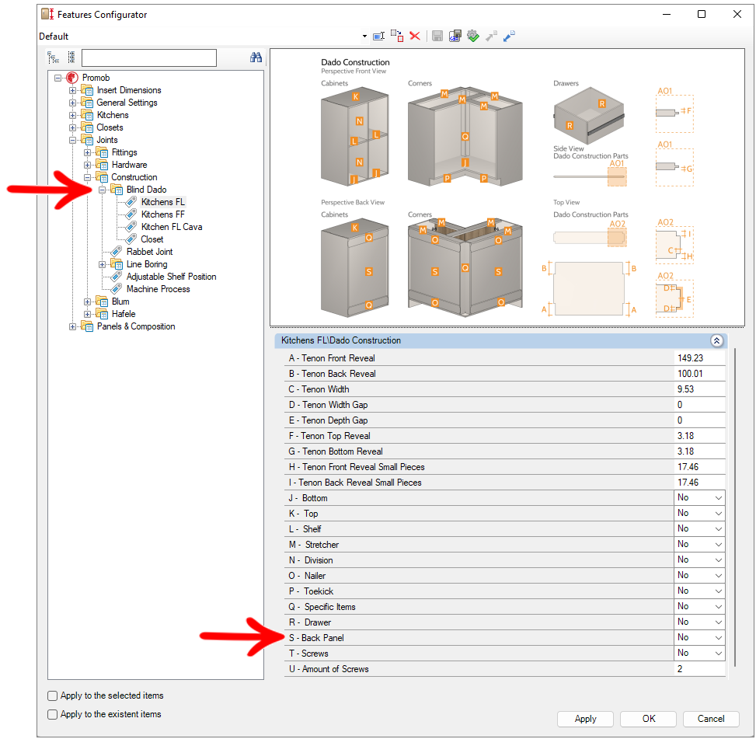
Task: Click the grey arrow export icon
Action: click(491, 37)
